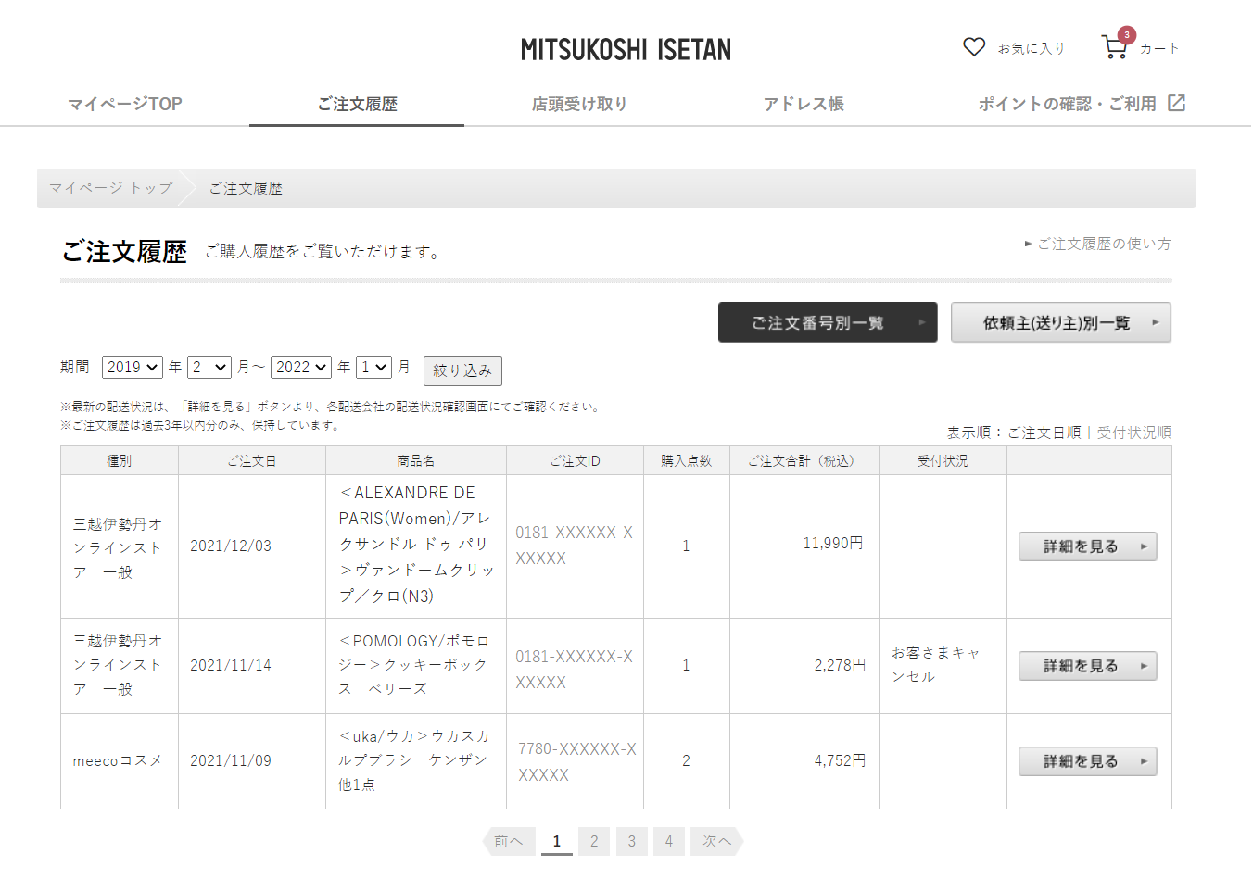Open the start month dropdown showing 2

(x=209, y=367)
